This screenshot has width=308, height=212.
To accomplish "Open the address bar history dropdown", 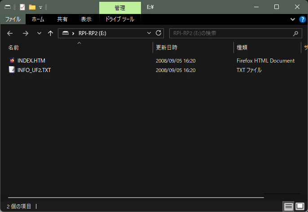I will (149, 33).
